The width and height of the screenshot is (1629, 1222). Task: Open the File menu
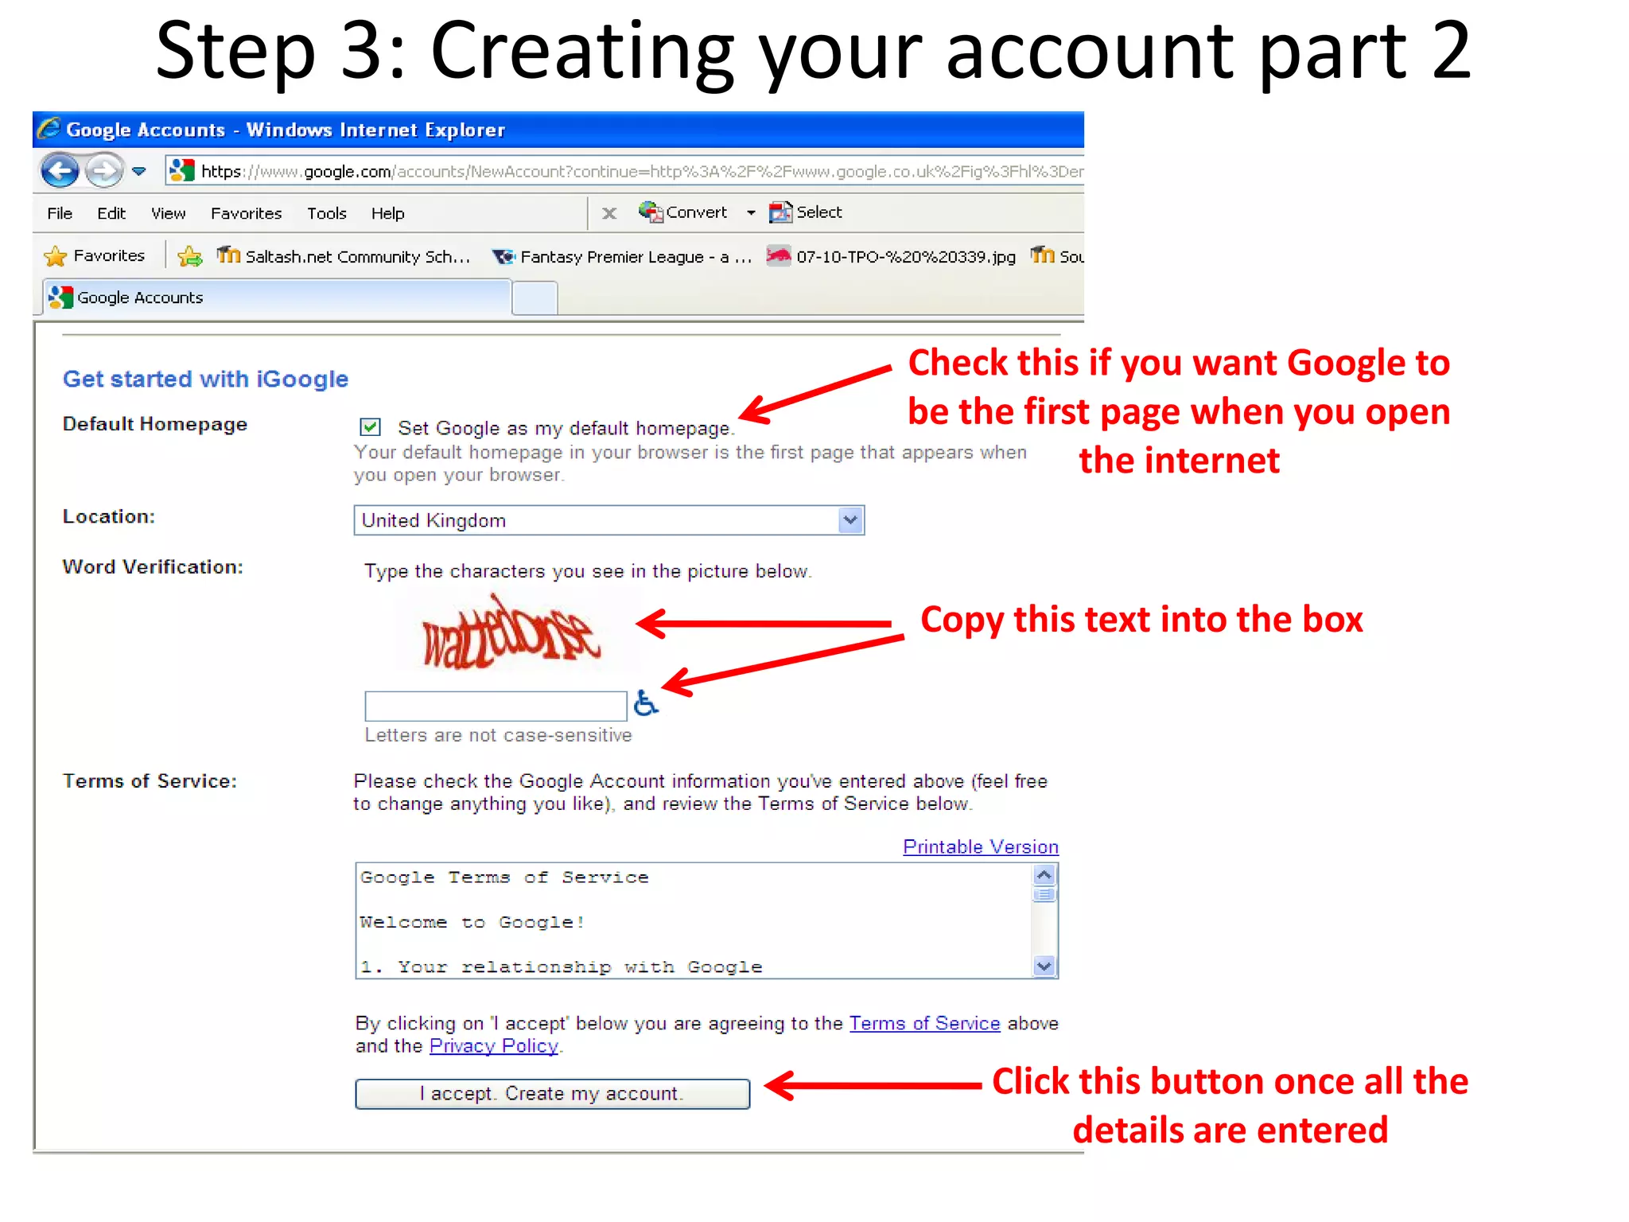coord(60,213)
